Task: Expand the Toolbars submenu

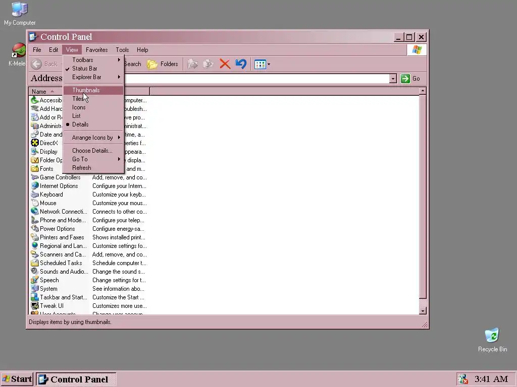Action: [93, 60]
